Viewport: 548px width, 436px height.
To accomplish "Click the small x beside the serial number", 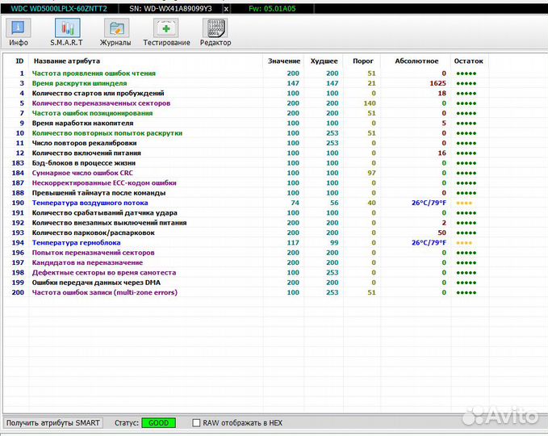I will [x=225, y=8].
